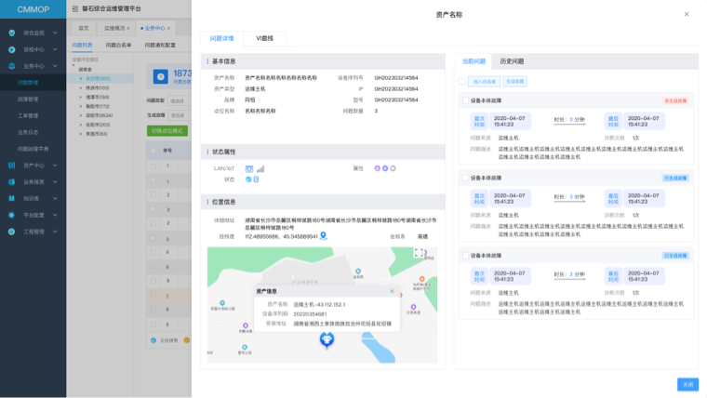The image size is (707, 398).
Task: Click the 综合监视 sidebar icon
Action: [11, 33]
